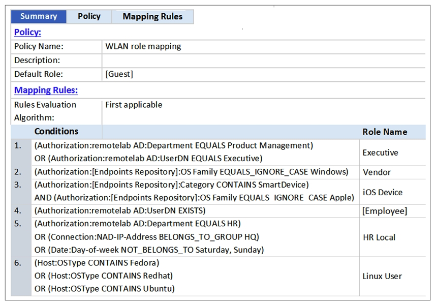The height and width of the screenshot is (305, 435).
Task: Select rule 5 'Department EQUALS HR' condition
Action: coord(138,224)
